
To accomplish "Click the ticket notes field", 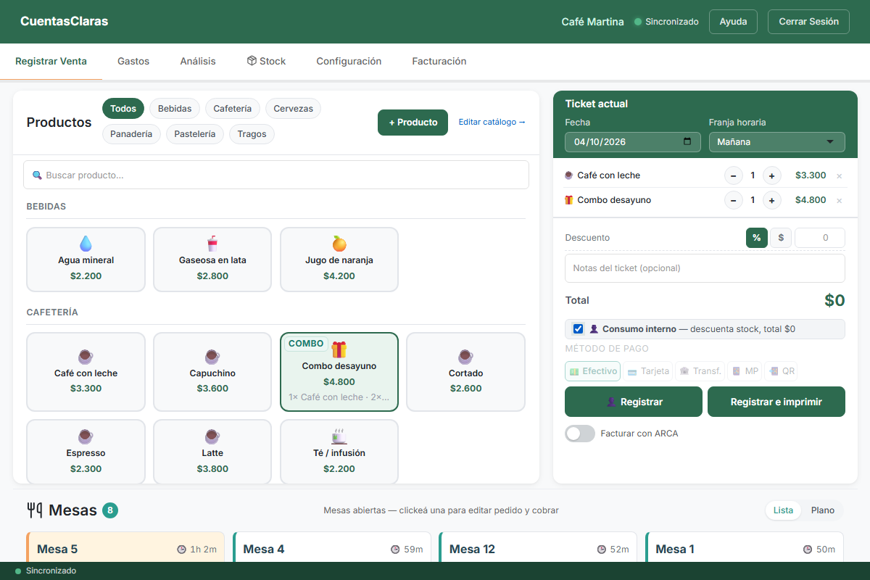I will point(705,268).
